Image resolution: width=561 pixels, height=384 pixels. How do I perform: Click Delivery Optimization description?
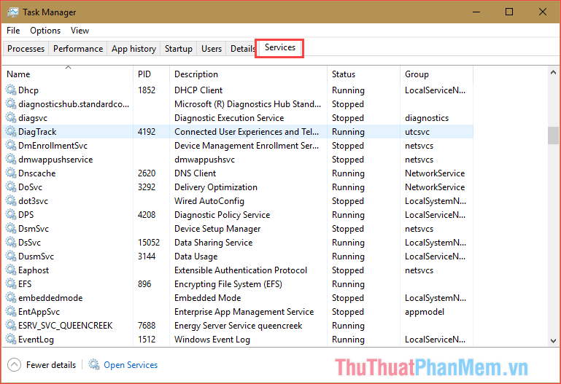[x=216, y=187]
